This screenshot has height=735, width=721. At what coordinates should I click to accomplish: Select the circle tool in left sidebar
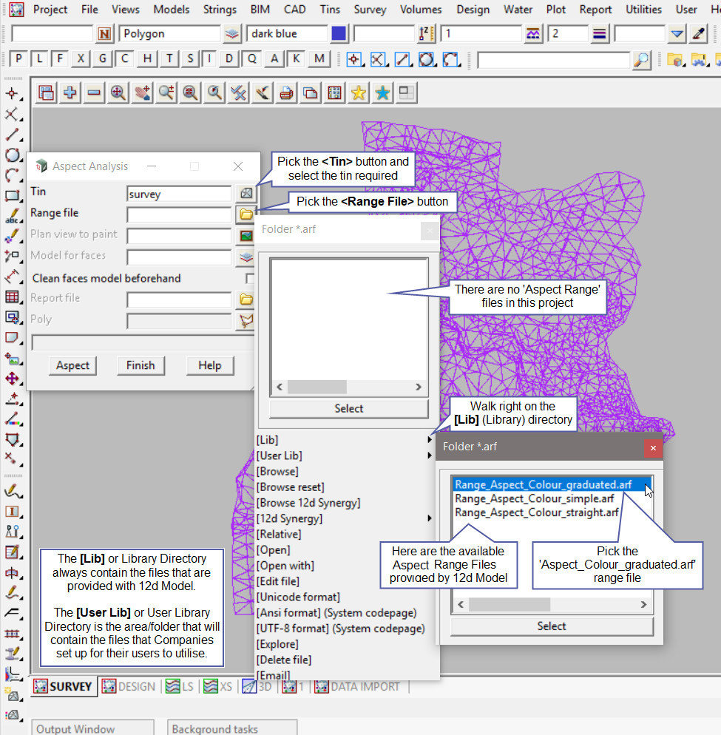[x=13, y=155]
